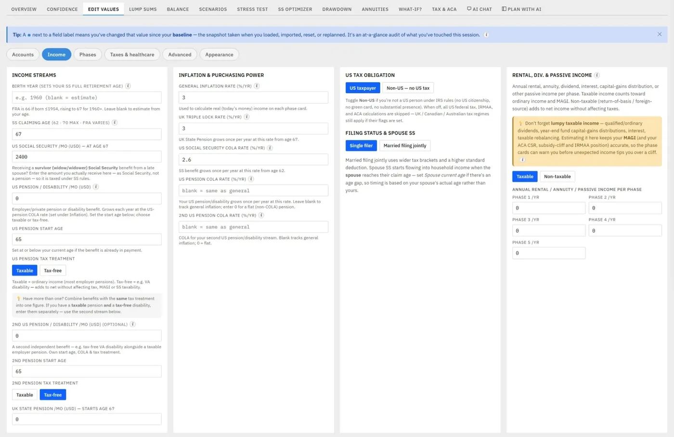Viewport: 674px width, 437px height.
Task: Select Non-US — no US tax option
Action: click(x=408, y=88)
